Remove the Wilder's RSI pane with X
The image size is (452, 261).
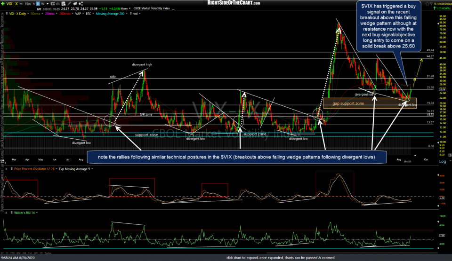point(6,213)
